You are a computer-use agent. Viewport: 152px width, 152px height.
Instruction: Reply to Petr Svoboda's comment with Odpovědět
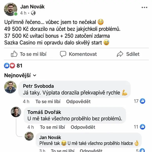pyautogui.click(x=78, y=102)
